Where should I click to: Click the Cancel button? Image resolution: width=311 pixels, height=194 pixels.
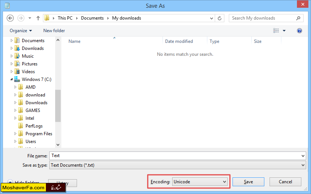pos(285,182)
